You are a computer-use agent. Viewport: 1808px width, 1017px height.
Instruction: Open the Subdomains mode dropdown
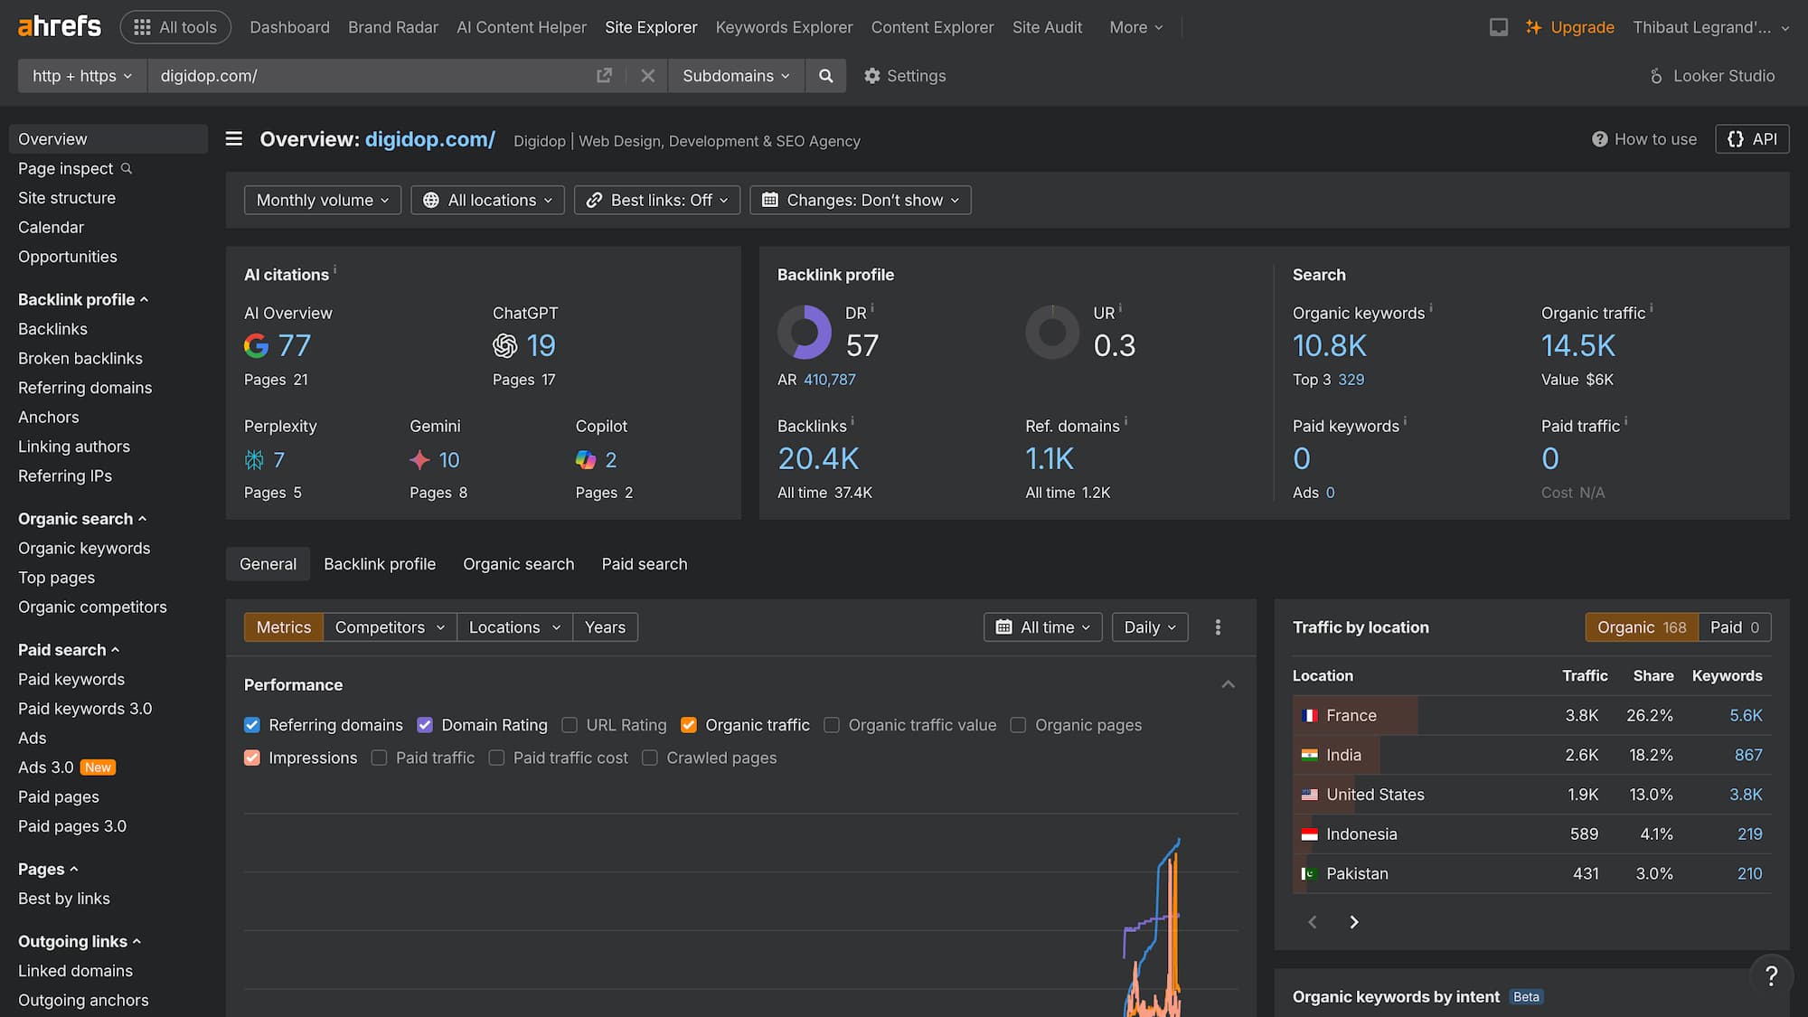tap(736, 76)
